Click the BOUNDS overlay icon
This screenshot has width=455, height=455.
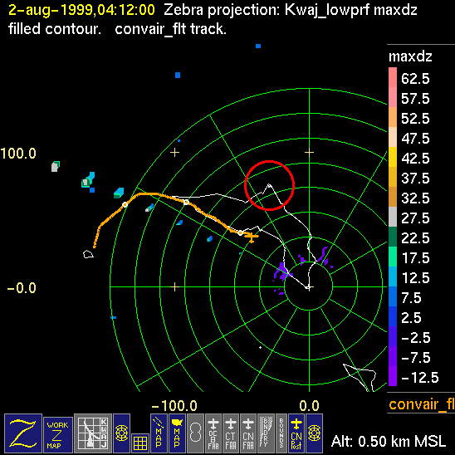[281, 433]
